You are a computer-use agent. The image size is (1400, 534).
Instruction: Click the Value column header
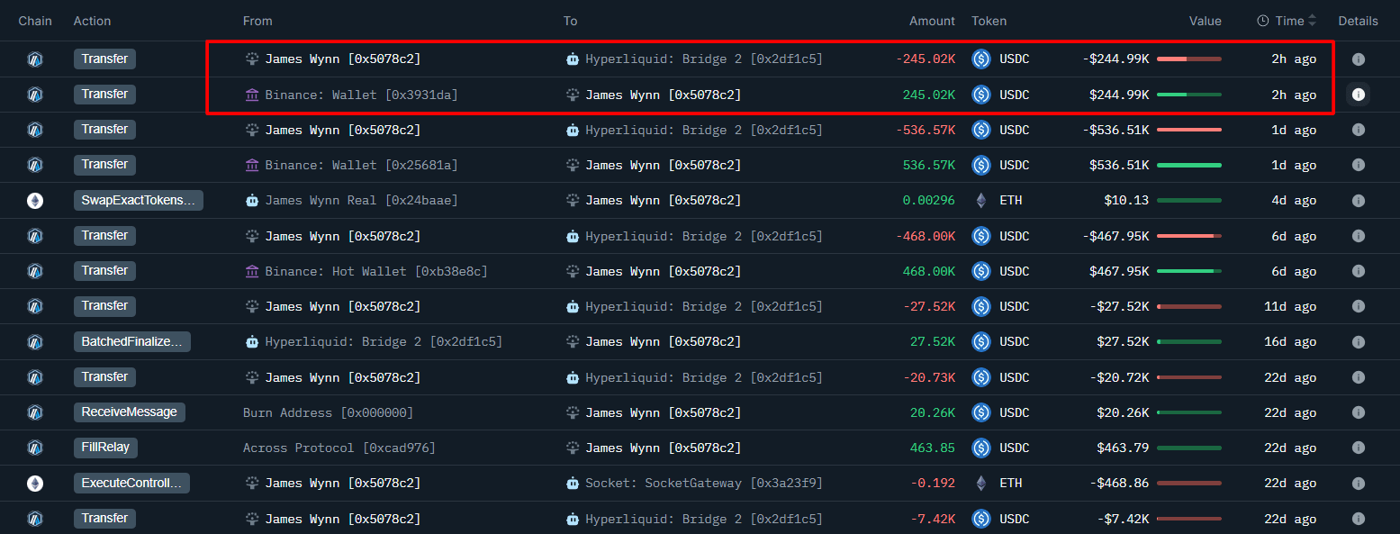point(1206,21)
